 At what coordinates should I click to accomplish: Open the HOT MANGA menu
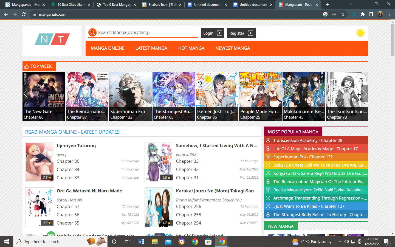point(191,48)
